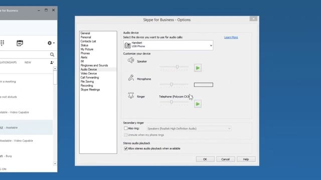Minimize the Skype for Business main window

point(39,10)
